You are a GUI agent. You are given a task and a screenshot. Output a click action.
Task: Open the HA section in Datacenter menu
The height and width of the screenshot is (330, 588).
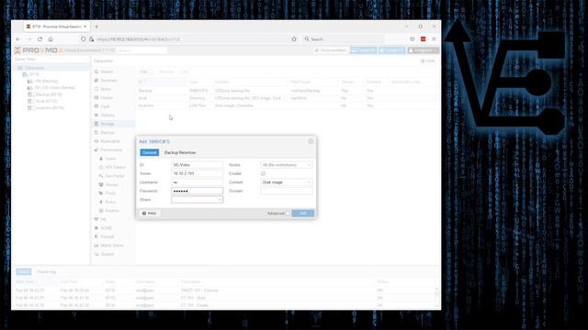coord(103,219)
